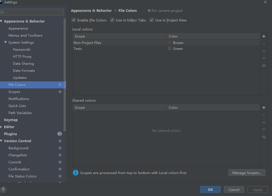Click the project-level icon beside File Colors item
The height and width of the screenshot is (196, 272).
pos(60,85)
